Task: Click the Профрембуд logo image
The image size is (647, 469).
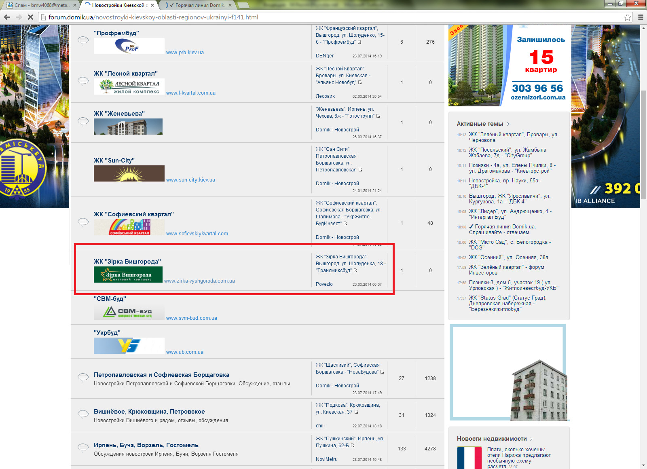Action: (x=129, y=46)
